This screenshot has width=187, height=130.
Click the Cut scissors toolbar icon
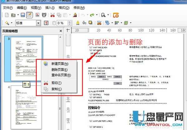pos(52,15)
